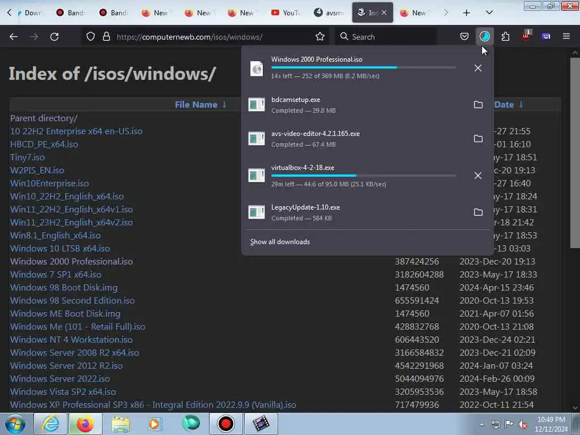
Task: Show bdcamsetup.exe in its folder
Action: pyautogui.click(x=478, y=105)
